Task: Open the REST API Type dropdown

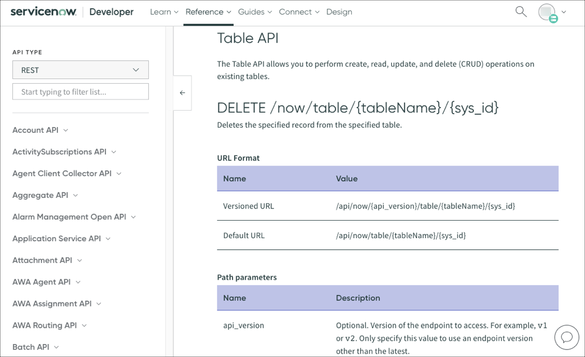Action: click(80, 70)
